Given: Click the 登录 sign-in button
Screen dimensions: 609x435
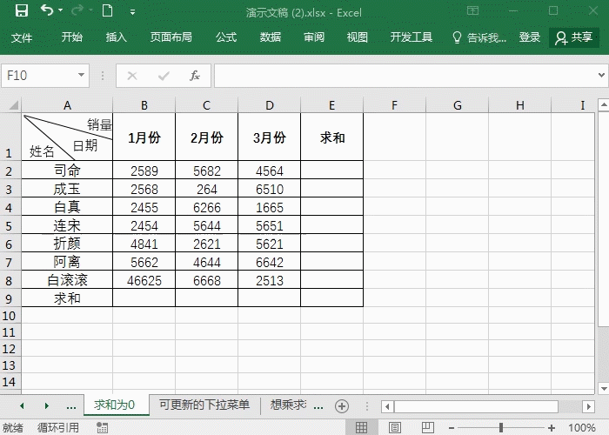Looking at the screenshot, I should [530, 37].
